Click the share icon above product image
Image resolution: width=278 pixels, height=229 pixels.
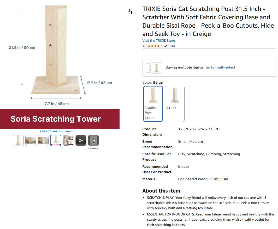[x=130, y=12]
